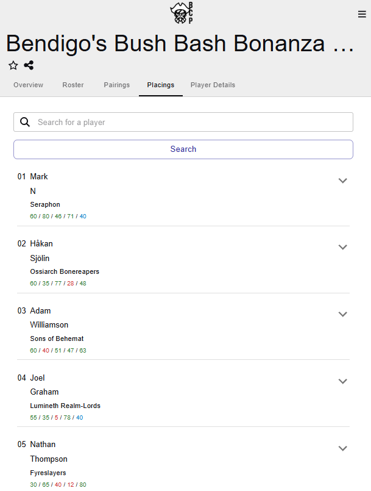Expand Nathan Thompson's placing details
The height and width of the screenshot is (491, 371).
coord(342,448)
